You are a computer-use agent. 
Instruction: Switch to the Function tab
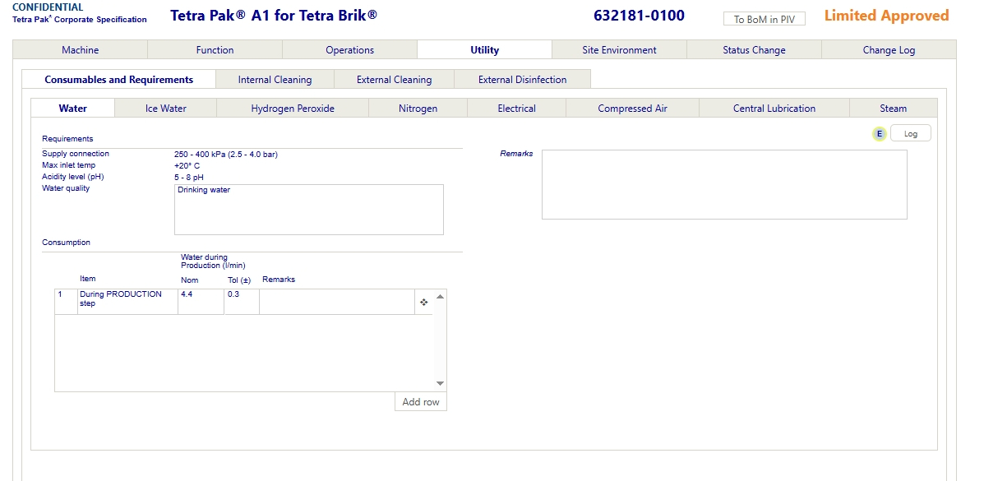pyautogui.click(x=215, y=50)
